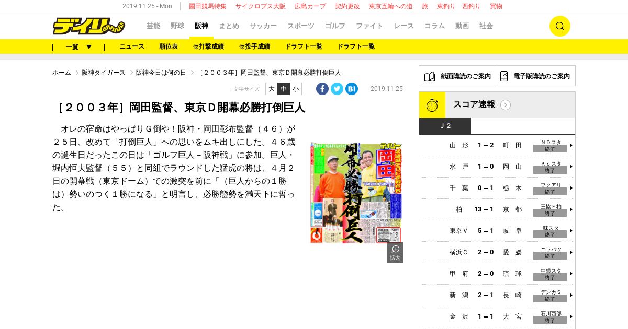Click the Daily tiger-tail logo
This screenshot has width=628, height=329.
pos(88,26)
